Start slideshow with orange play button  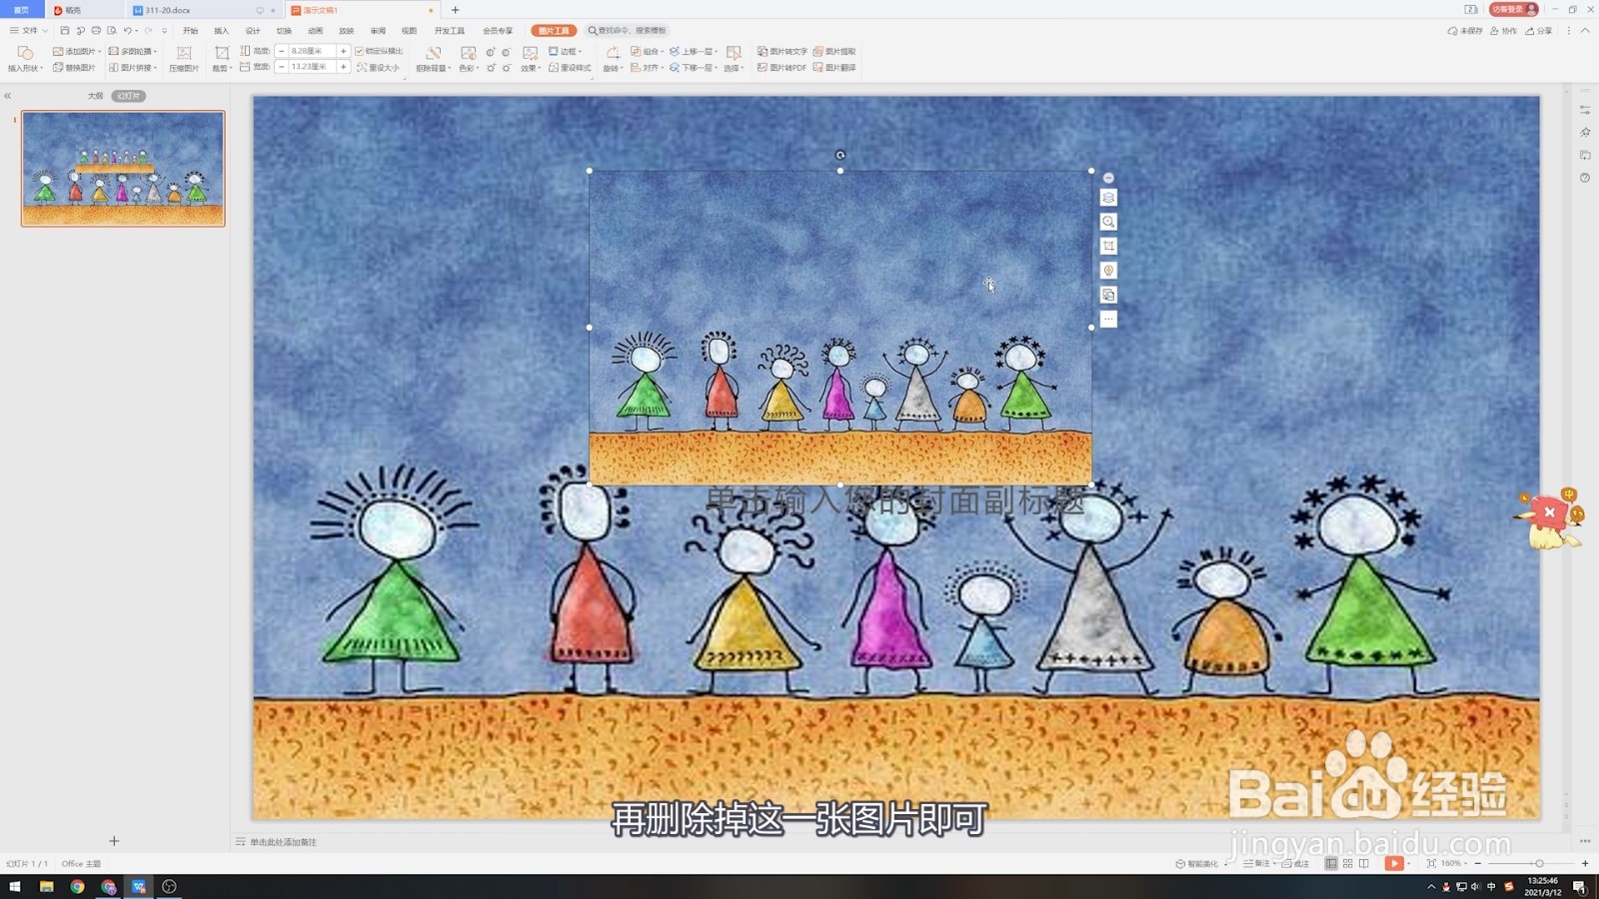click(x=1393, y=863)
